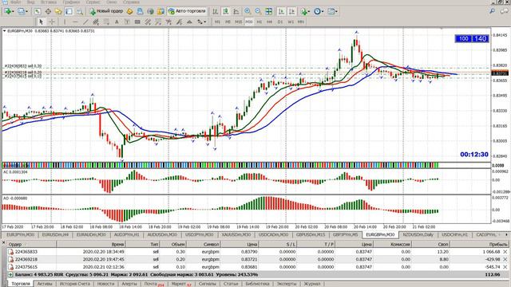Open the Navigator folder icon
Screen dimensions: 511x287
click(58, 11)
